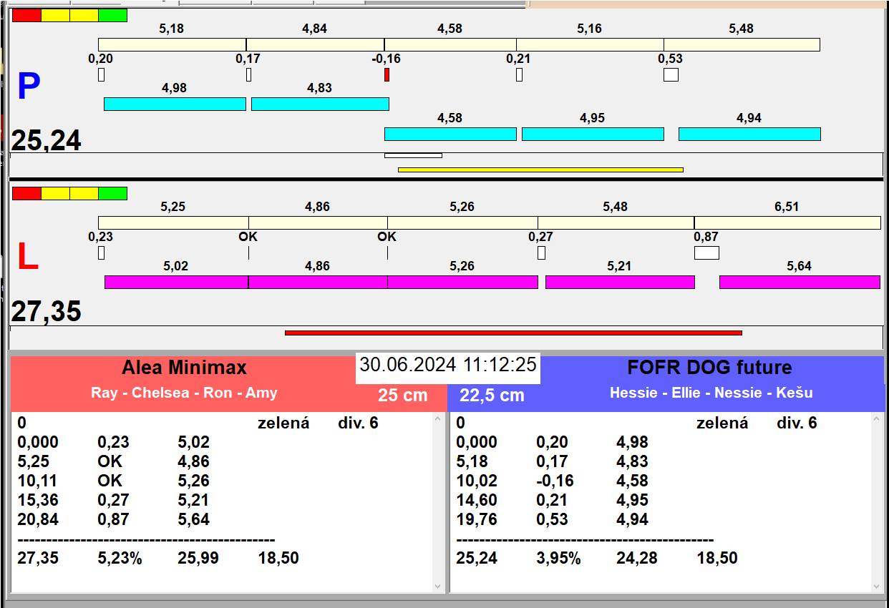The width and height of the screenshot is (889, 608).
Task: Click the Alea Minimax team name
Action: point(184,368)
